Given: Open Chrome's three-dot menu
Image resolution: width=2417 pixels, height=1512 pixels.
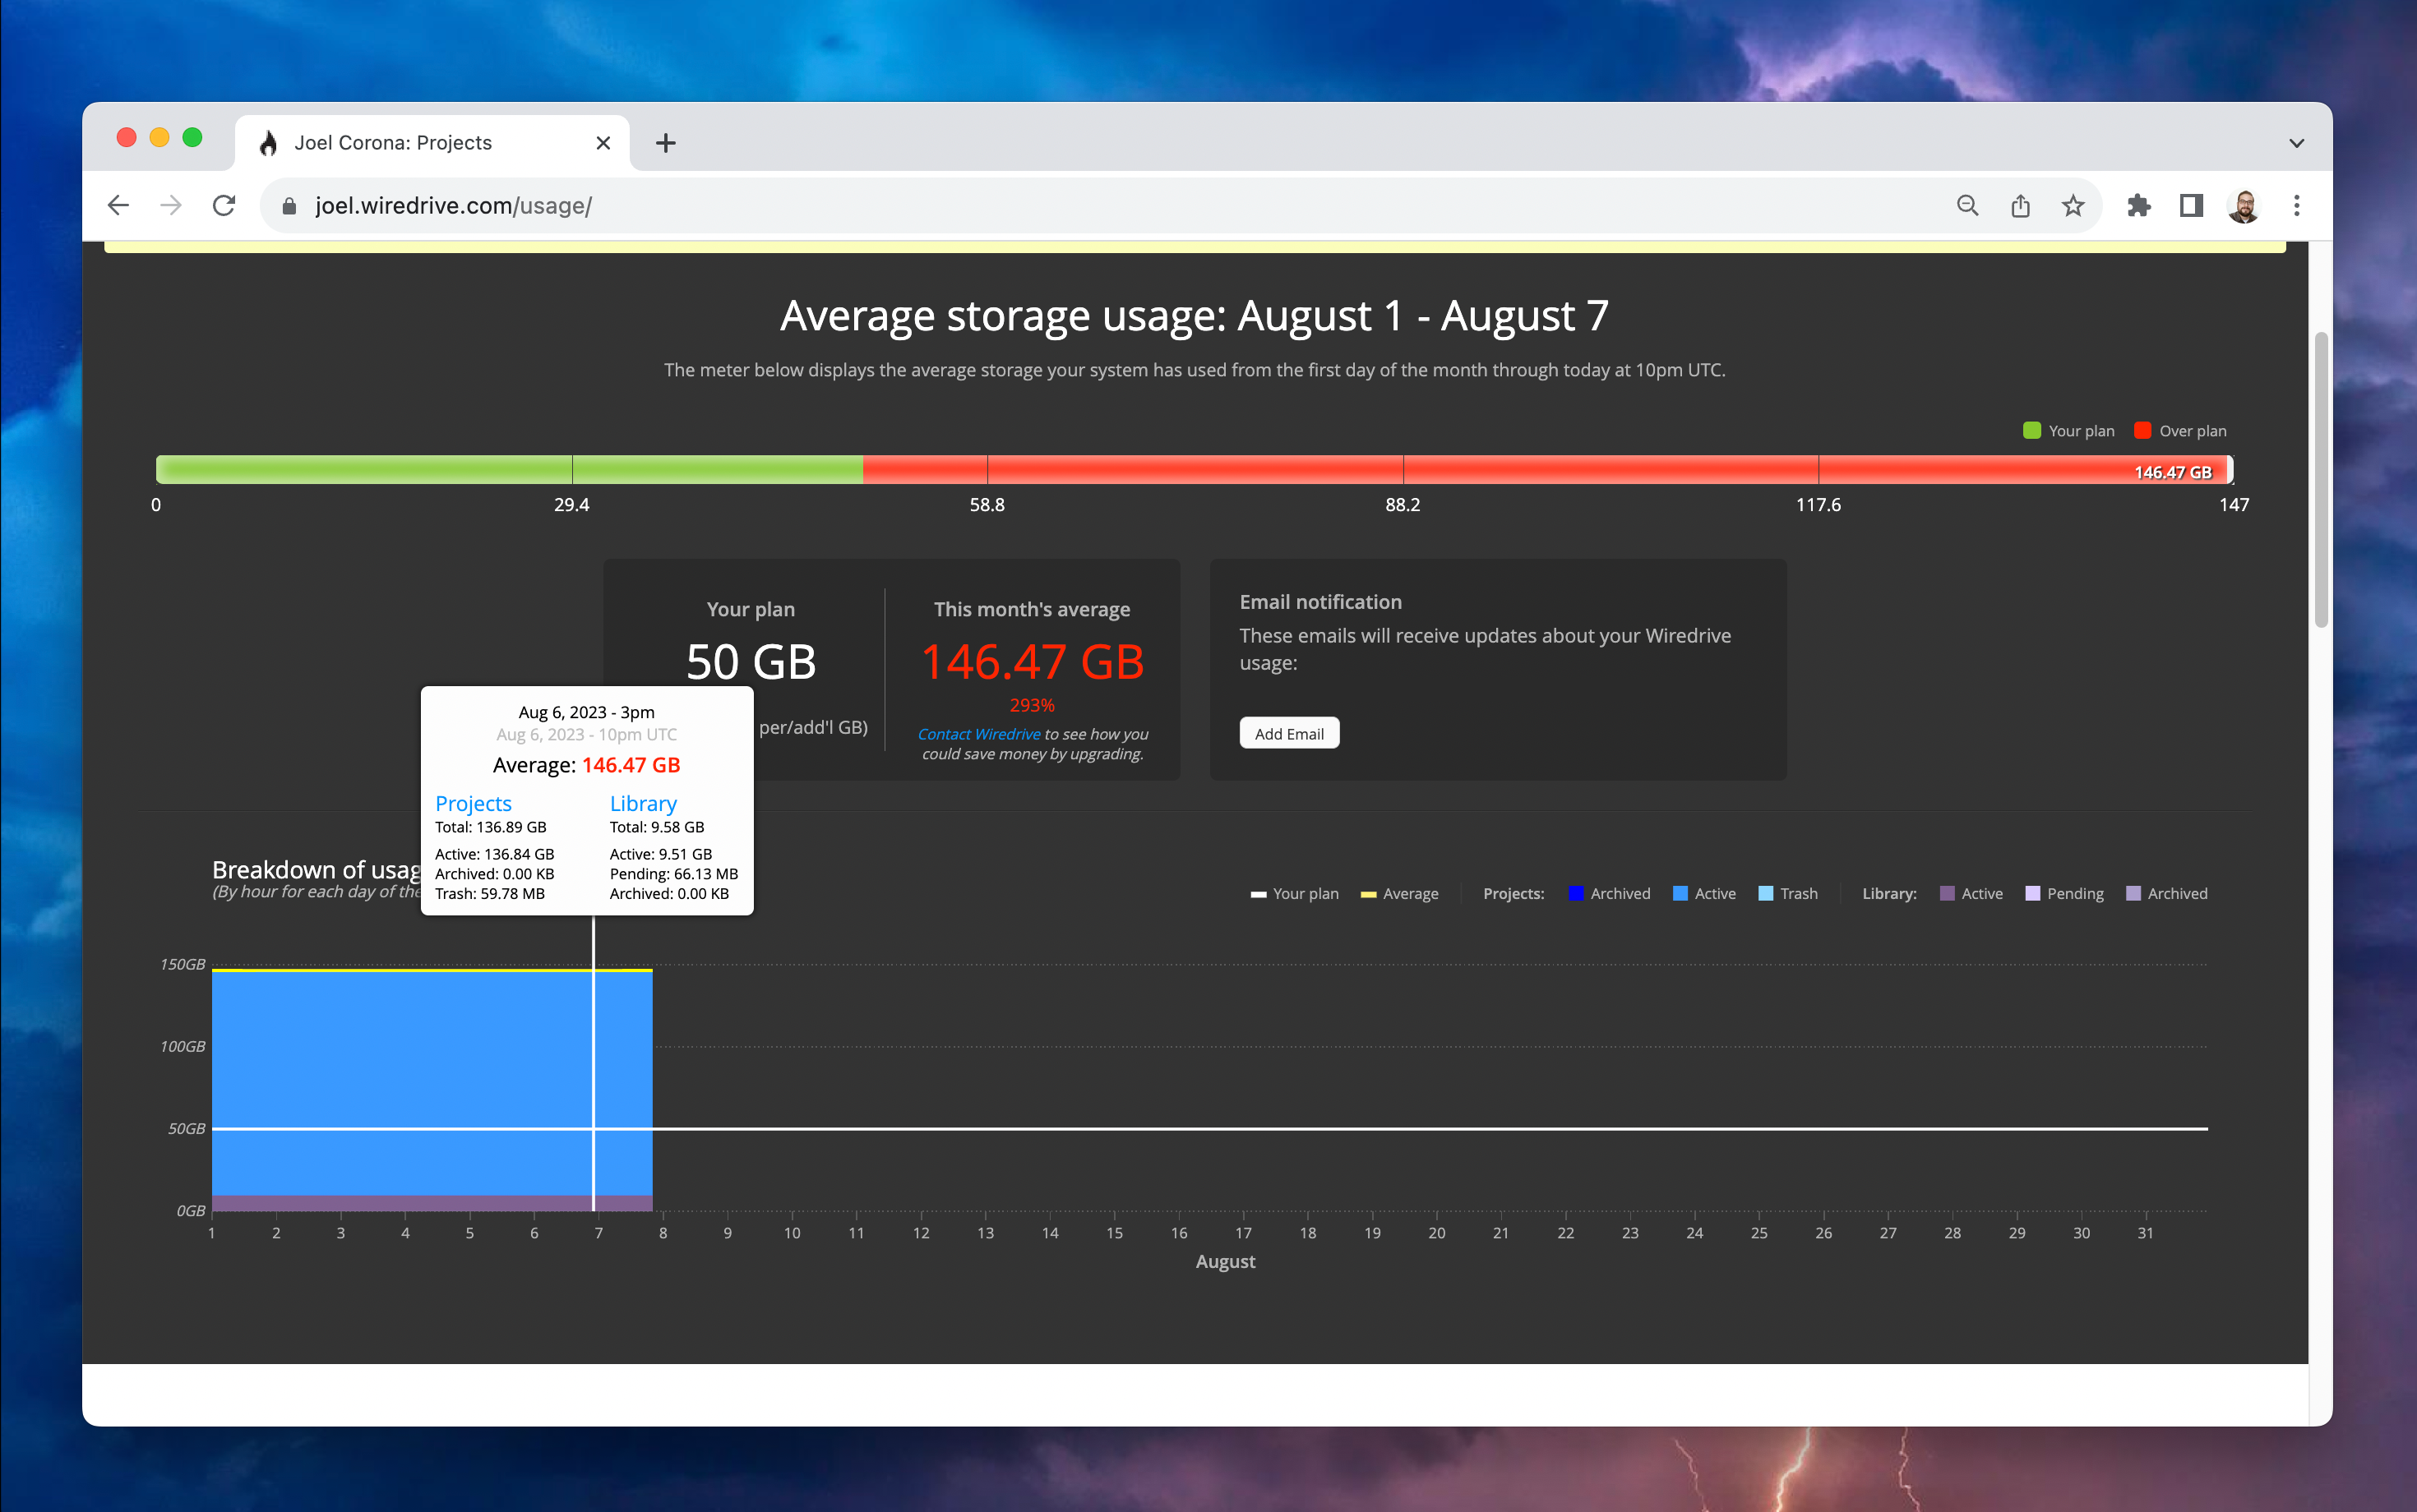Looking at the screenshot, I should point(2296,205).
